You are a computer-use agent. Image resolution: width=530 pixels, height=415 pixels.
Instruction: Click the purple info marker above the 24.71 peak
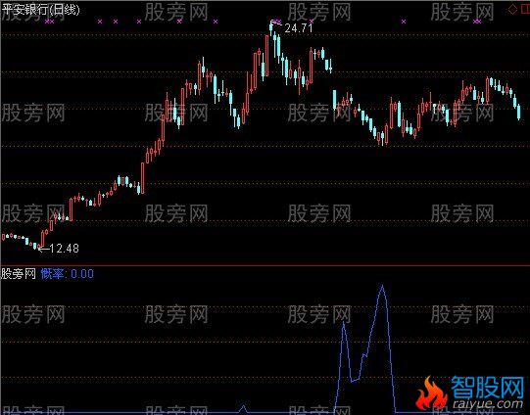click(276, 22)
